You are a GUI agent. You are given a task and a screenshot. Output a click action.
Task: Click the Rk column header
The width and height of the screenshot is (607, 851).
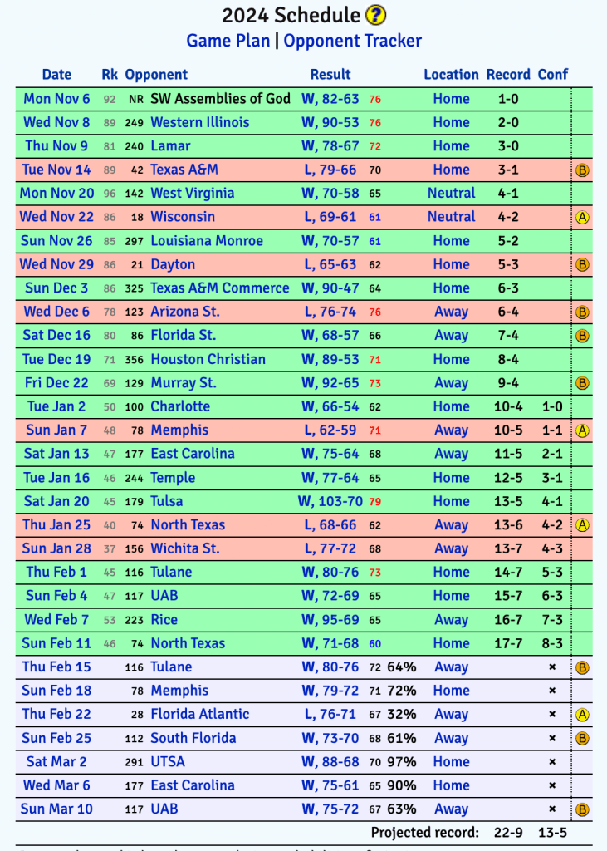pos(110,74)
